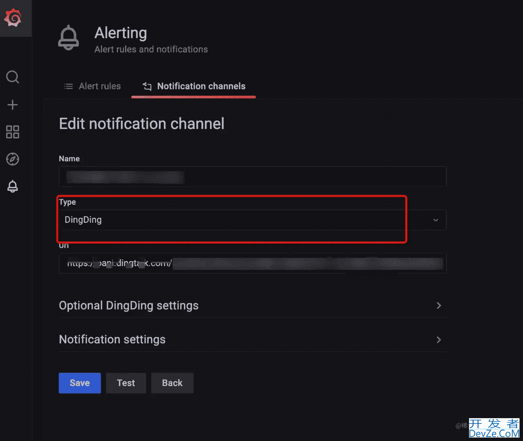Click the Test button
Viewport: 523px width, 441px height.
[126, 383]
